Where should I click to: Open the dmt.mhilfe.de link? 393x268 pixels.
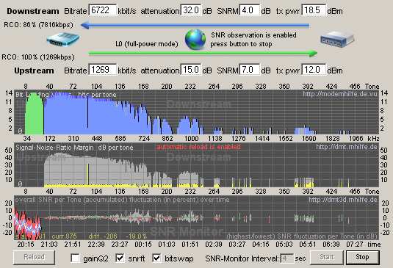coord(347,147)
